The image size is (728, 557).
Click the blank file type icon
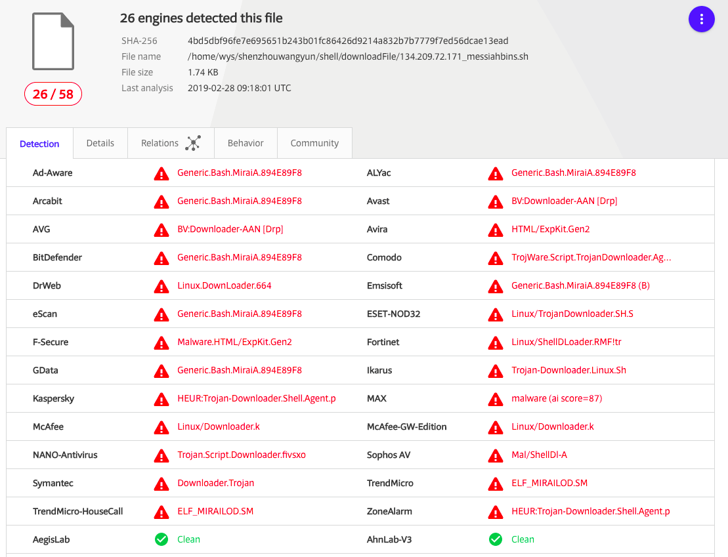53,41
